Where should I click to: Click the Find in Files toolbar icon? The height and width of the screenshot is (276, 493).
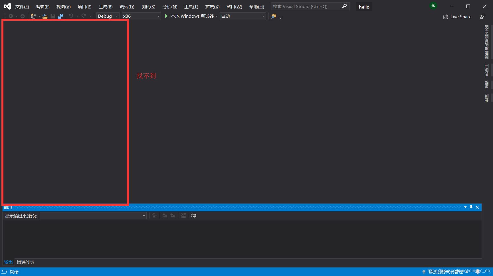tap(274, 16)
